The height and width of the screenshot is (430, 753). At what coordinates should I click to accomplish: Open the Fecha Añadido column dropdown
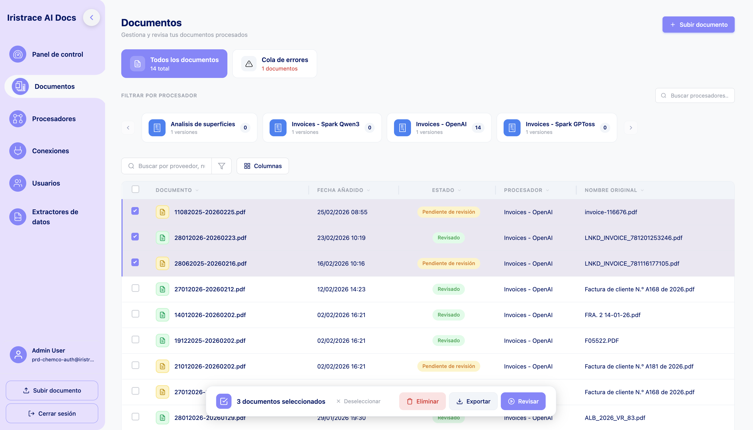368,190
